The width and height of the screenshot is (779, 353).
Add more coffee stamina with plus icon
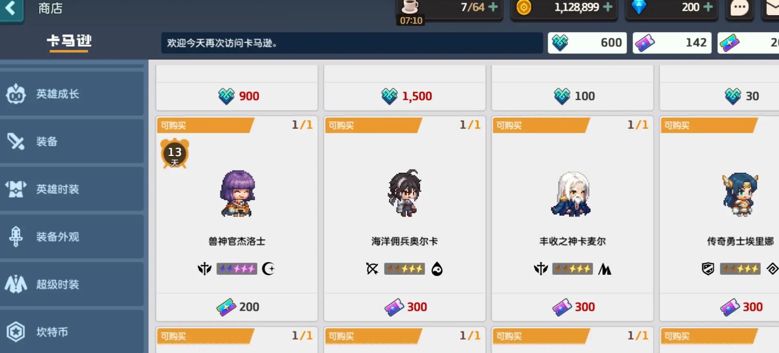click(493, 8)
